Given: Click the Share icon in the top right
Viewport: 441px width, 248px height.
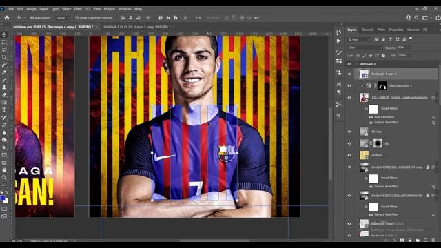Looking at the screenshot, I should click(x=438, y=18).
